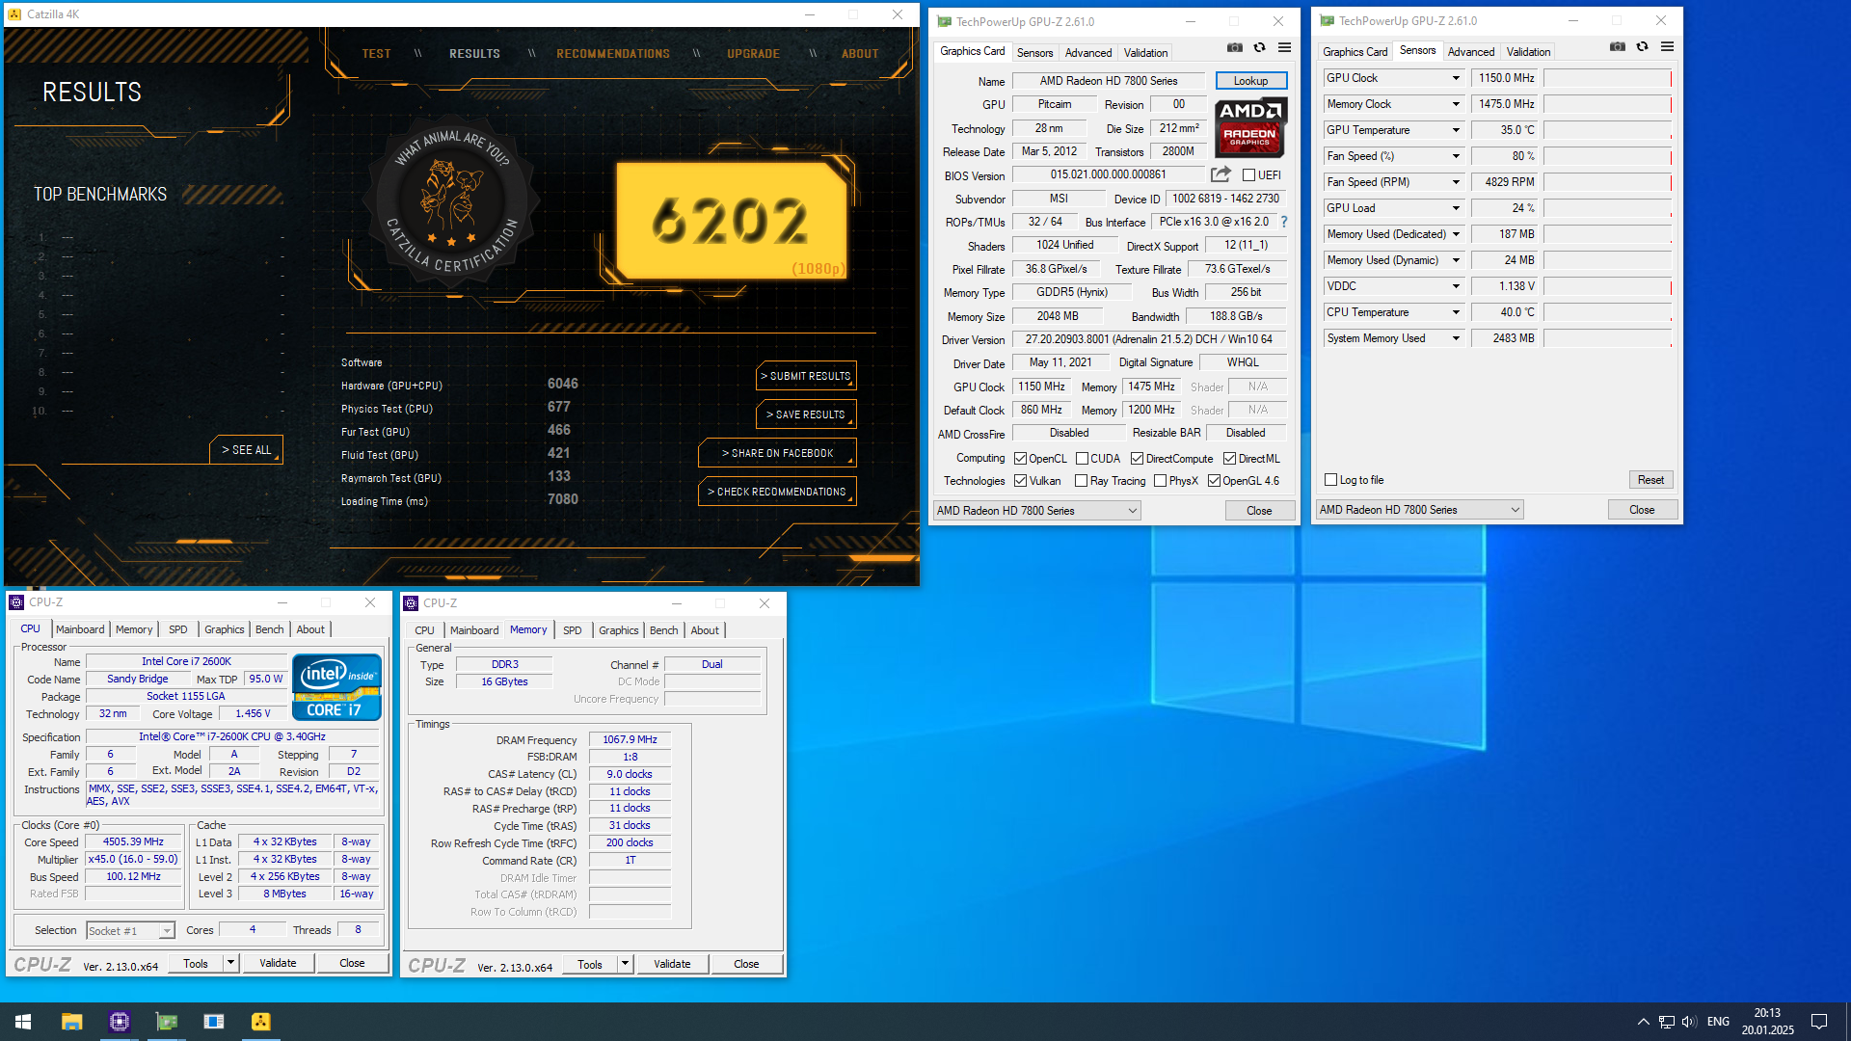1851x1041 pixels.
Task: Click the Lookup button in GPU-Z
Action: point(1250,81)
